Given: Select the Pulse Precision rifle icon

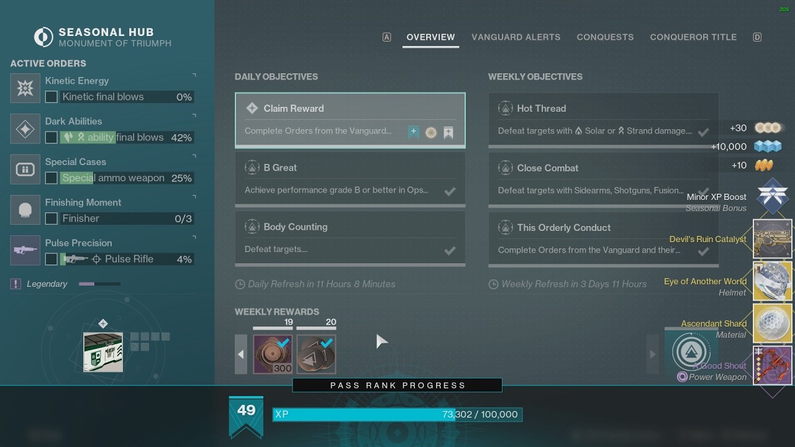Looking at the screenshot, I should [x=25, y=250].
